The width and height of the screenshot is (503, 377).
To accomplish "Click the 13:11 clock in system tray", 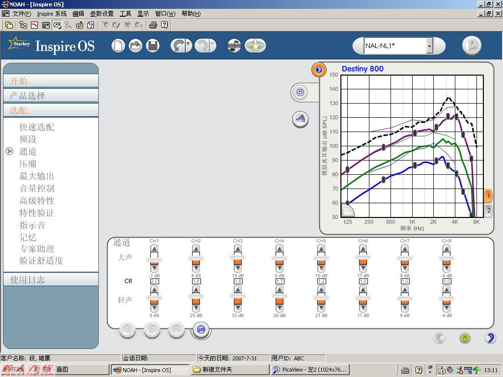I will tap(491, 370).
